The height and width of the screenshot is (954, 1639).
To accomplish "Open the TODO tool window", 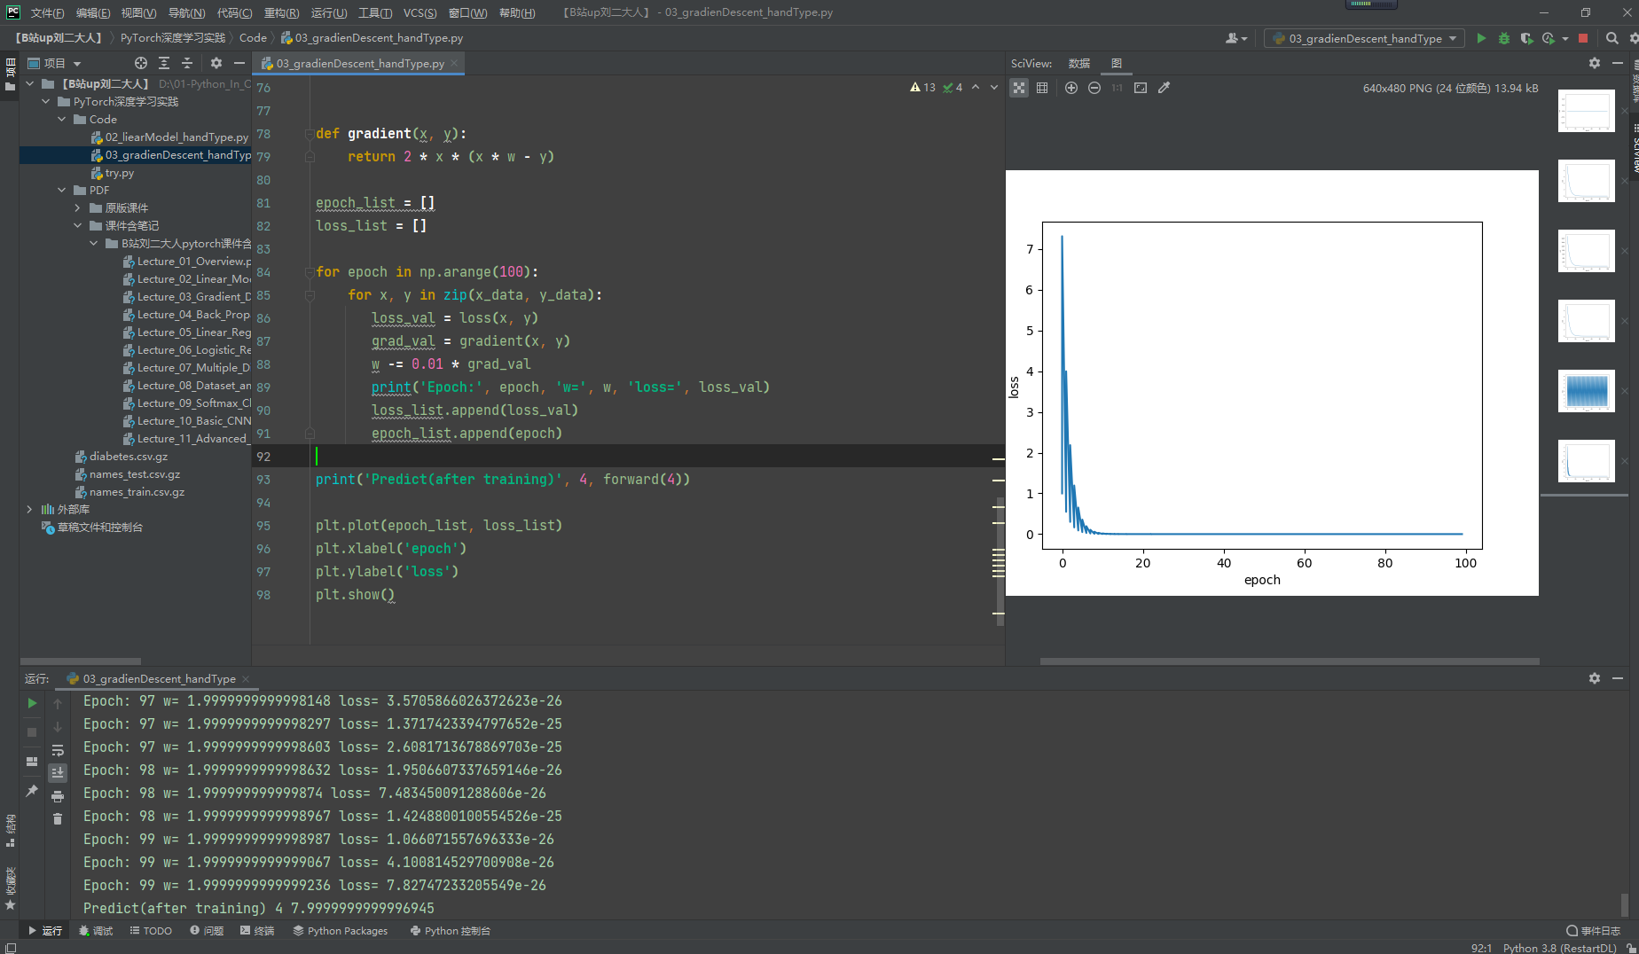I will click(151, 931).
